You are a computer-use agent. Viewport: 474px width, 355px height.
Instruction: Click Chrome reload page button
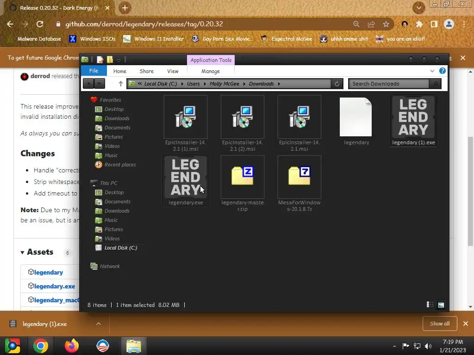(x=40, y=24)
